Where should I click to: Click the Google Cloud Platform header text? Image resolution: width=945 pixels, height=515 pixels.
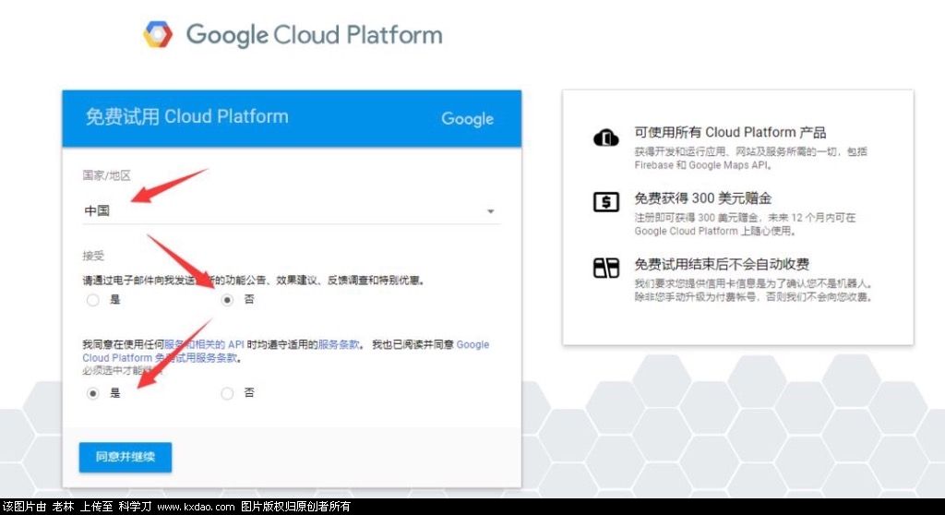(314, 35)
